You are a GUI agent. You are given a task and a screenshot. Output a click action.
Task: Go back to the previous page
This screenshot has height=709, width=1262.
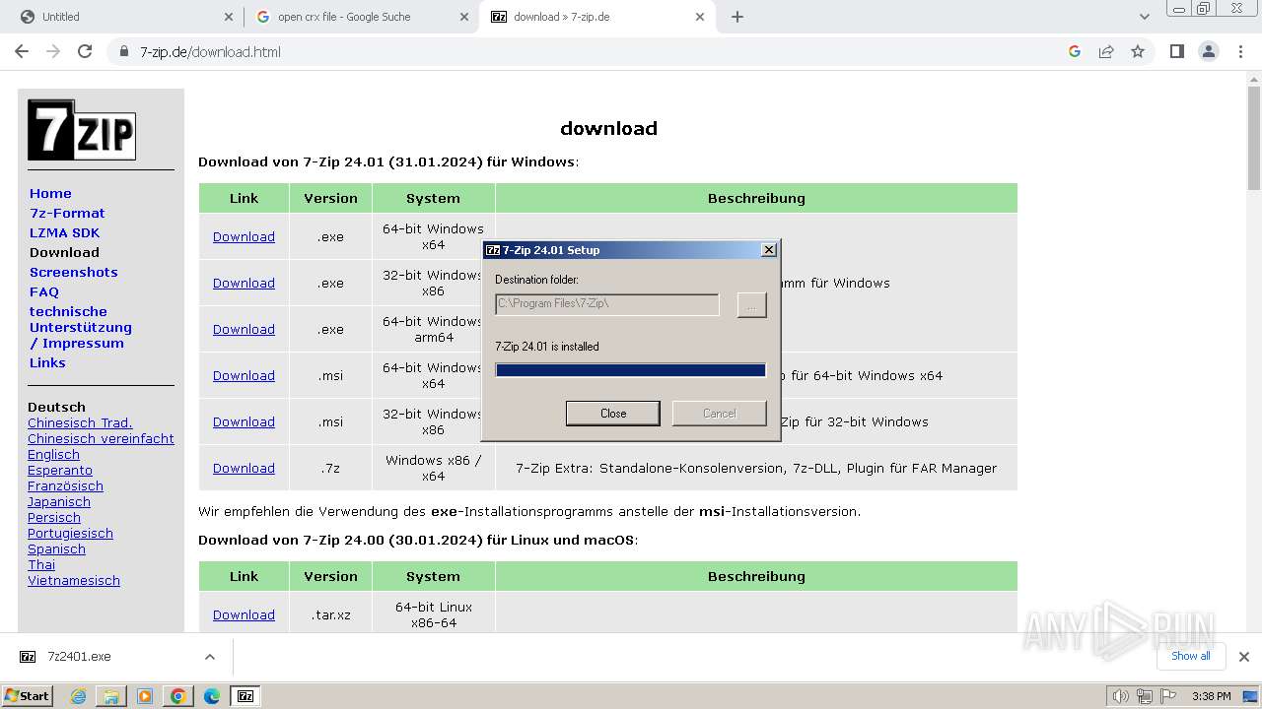tap(22, 51)
